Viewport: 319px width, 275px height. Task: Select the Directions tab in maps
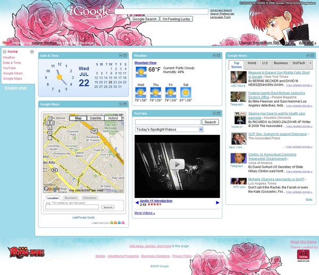pos(90,198)
